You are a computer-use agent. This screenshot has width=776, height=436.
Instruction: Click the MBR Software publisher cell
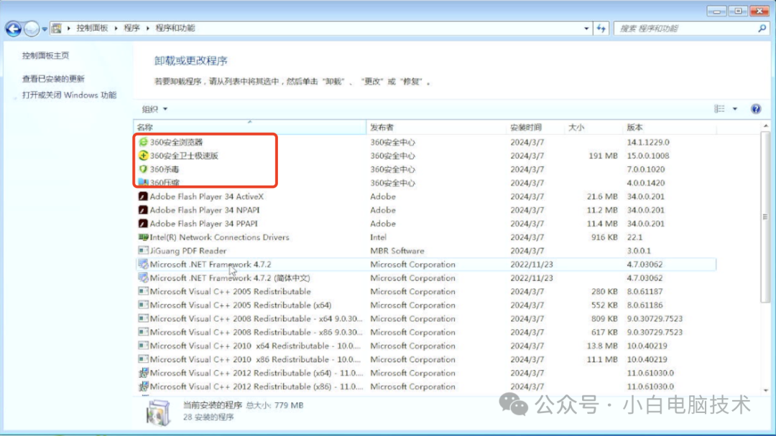pyautogui.click(x=397, y=251)
